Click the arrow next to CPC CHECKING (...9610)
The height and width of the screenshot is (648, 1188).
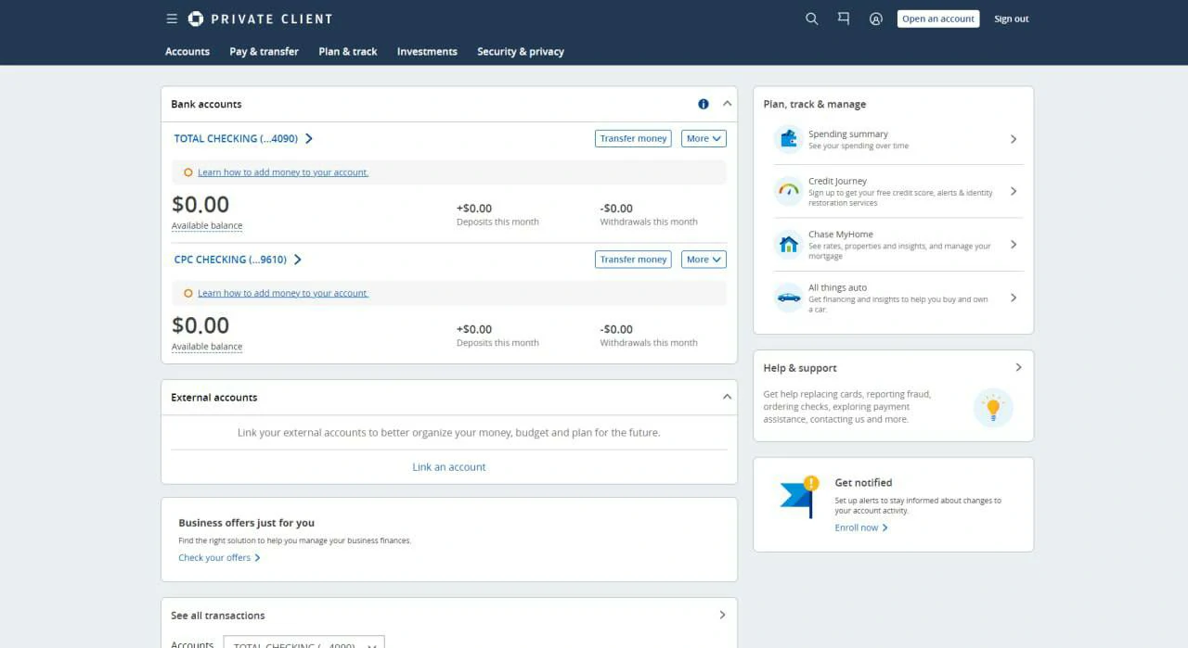(298, 260)
